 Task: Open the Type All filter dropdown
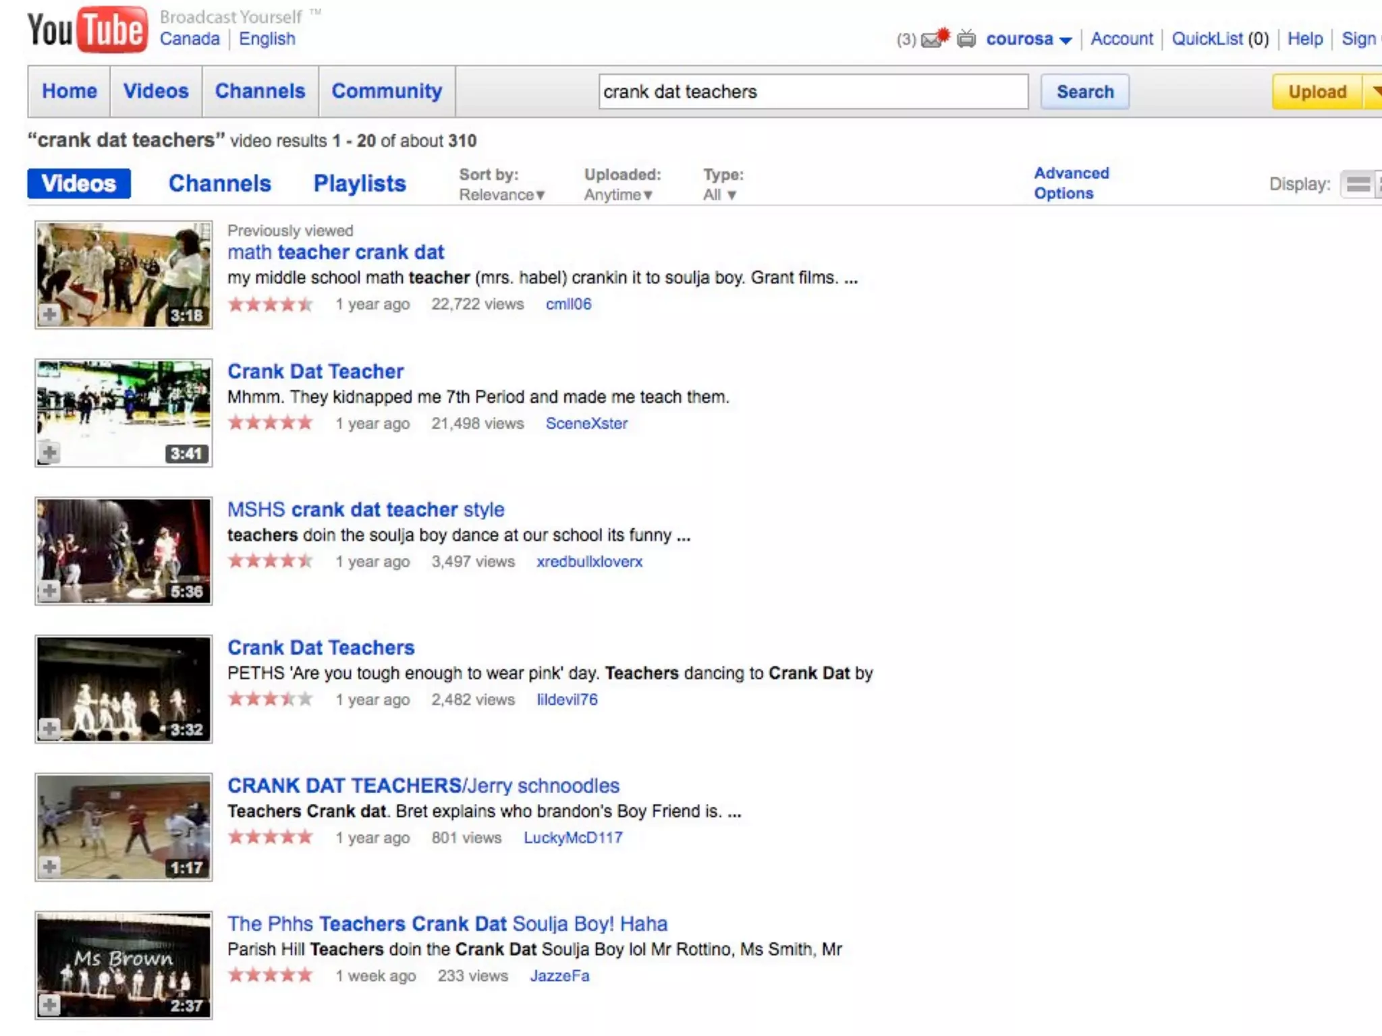(x=719, y=195)
